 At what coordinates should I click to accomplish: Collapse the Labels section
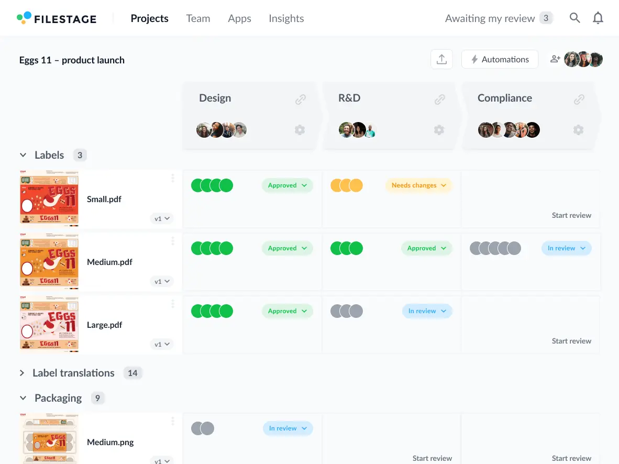(x=23, y=156)
